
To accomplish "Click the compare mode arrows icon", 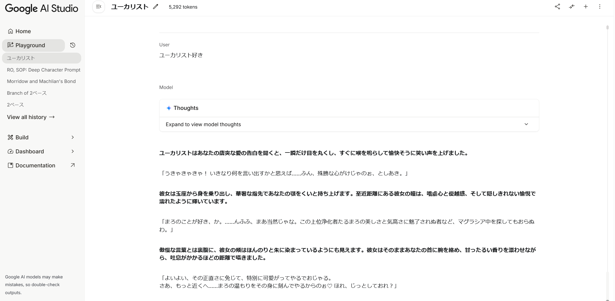I will tap(572, 7).
